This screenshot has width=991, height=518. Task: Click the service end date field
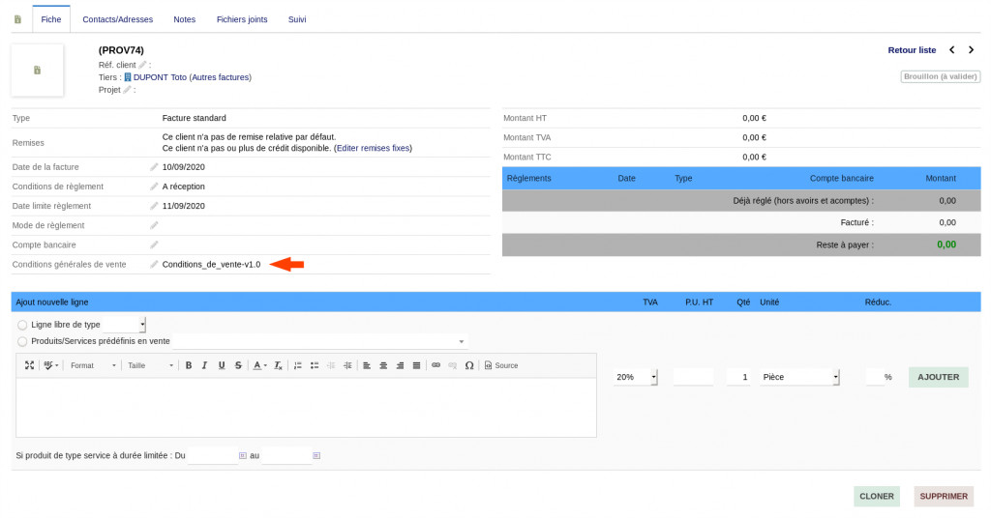tap(286, 455)
